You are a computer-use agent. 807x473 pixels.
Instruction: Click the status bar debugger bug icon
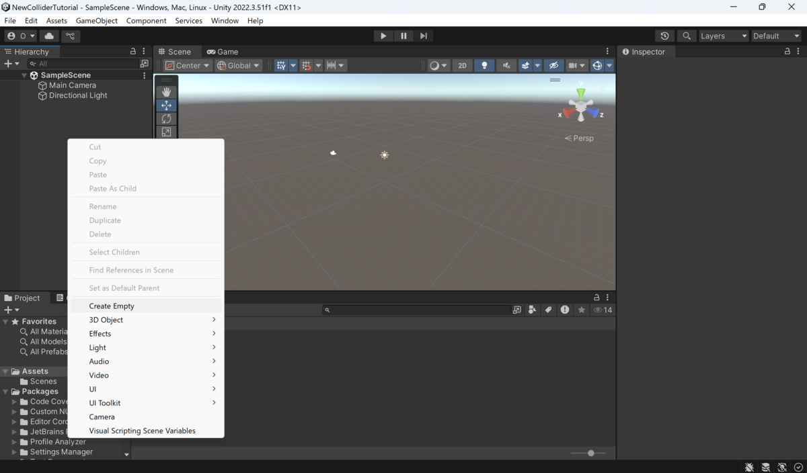coord(749,467)
